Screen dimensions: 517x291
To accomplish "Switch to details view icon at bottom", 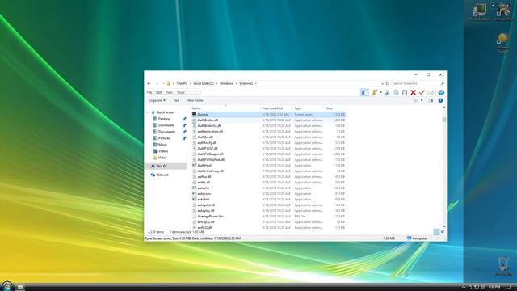I will click(436, 232).
